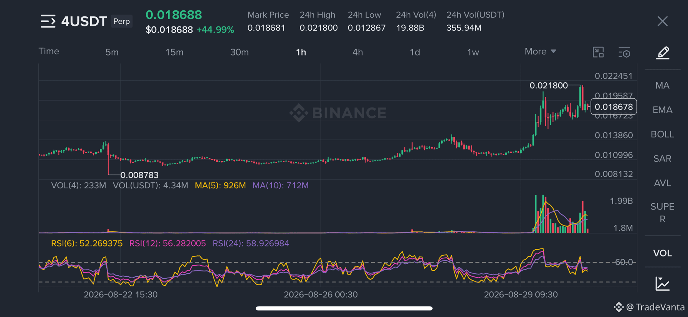Tap the 24h Low value 0.012867
This screenshot has width=688, height=317.
[x=366, y=28]
